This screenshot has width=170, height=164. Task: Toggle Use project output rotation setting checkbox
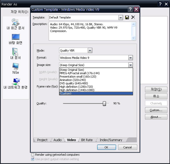[33, 159]
